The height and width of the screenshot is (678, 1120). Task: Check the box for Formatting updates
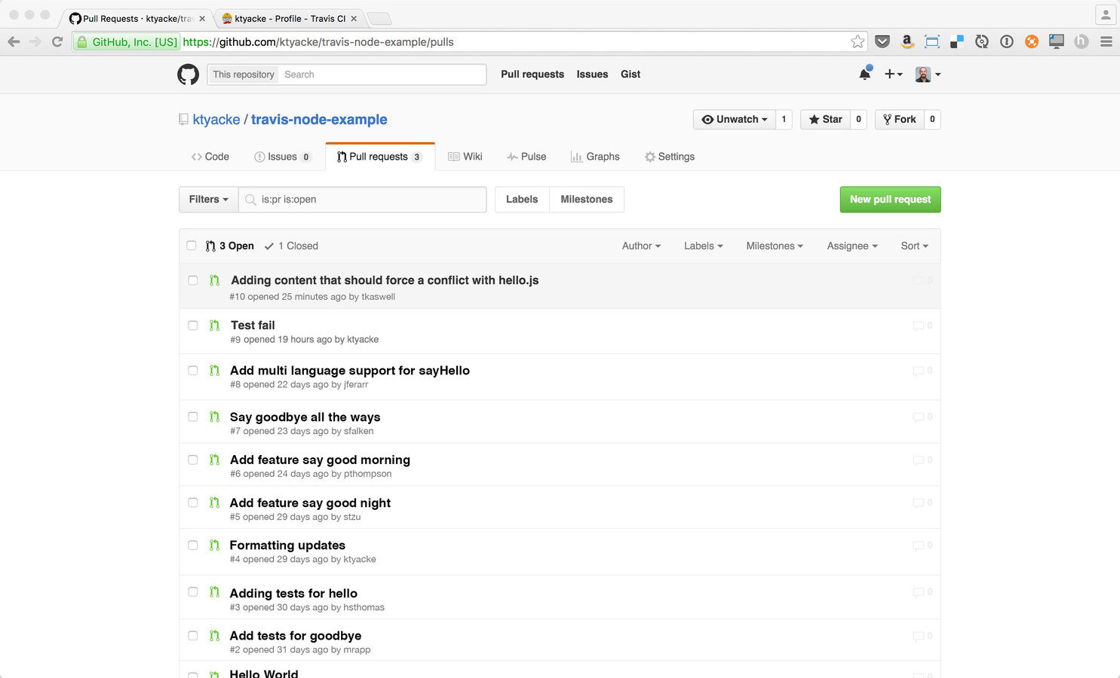[193, 545]
